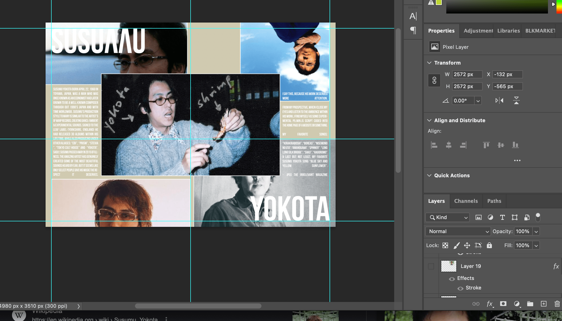The image size is (562, 321).
Task: Flip the layer vertically
Action: click(x=516, y=100)
